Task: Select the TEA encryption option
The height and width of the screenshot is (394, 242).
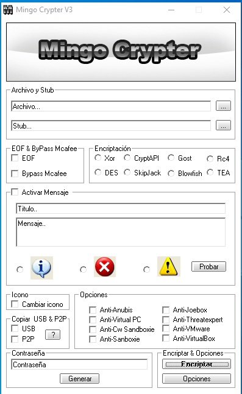Action: coord(210,172)
